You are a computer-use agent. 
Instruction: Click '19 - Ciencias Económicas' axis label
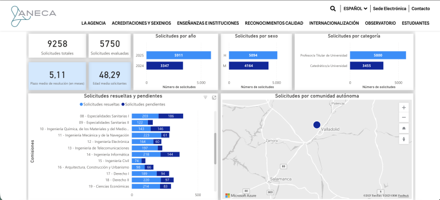109,186
